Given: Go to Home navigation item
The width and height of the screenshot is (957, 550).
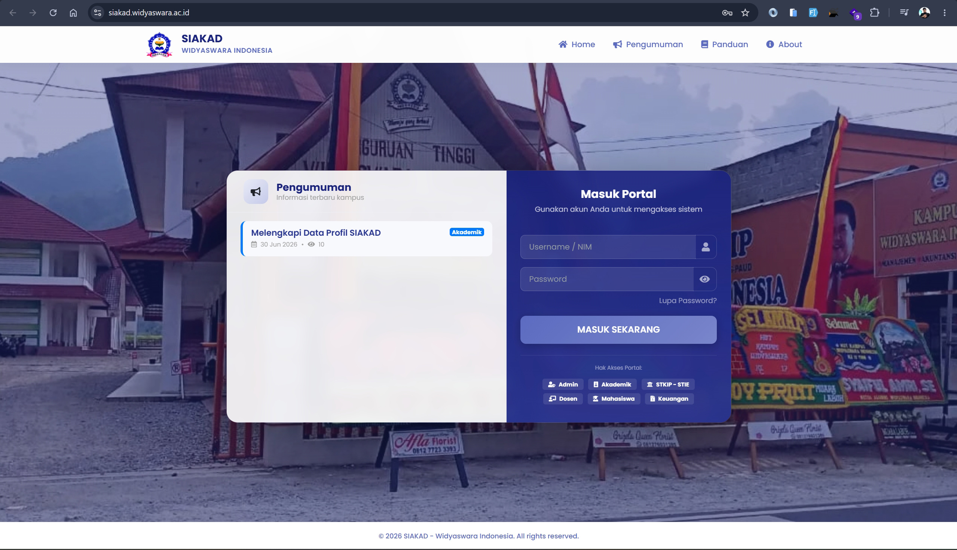Looking at the screenshot, I should click(577, 45).
